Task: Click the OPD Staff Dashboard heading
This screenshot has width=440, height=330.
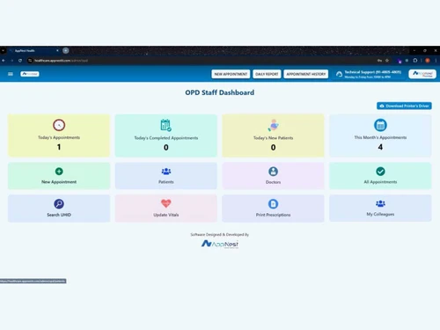Action: [x=220, y=92]
